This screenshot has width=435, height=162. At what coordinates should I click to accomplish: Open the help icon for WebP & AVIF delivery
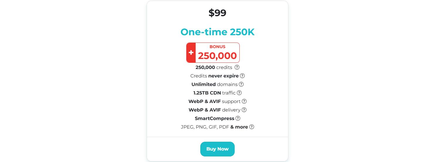click(244, 110)
